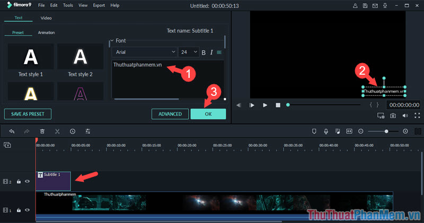
Task: Select the Text tab
Action: (x=19, y=18)
